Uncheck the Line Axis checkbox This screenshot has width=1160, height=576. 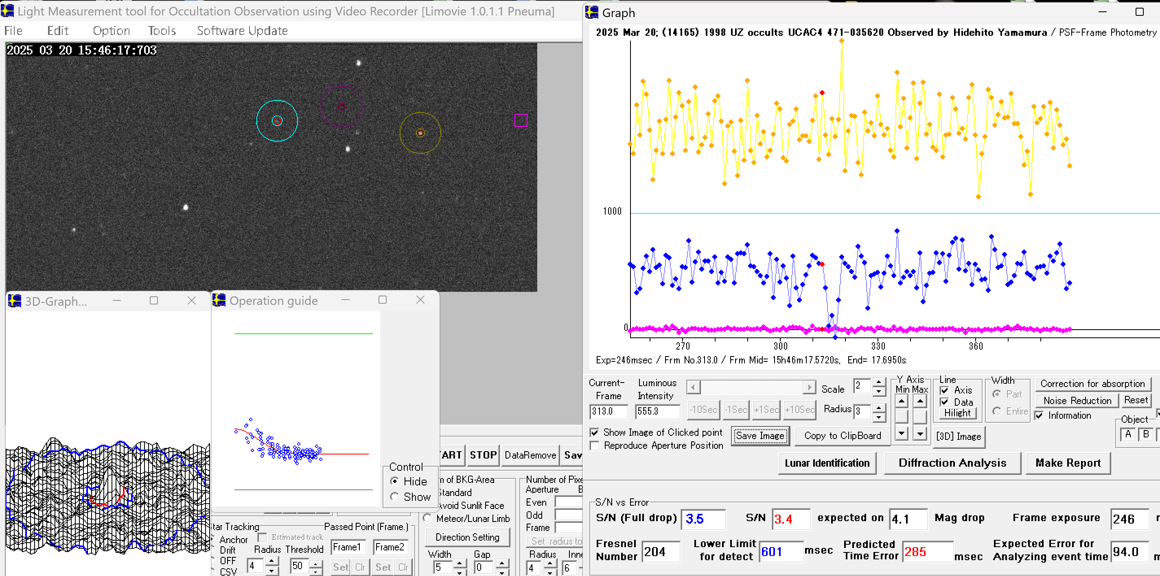[x=945, y=390]
